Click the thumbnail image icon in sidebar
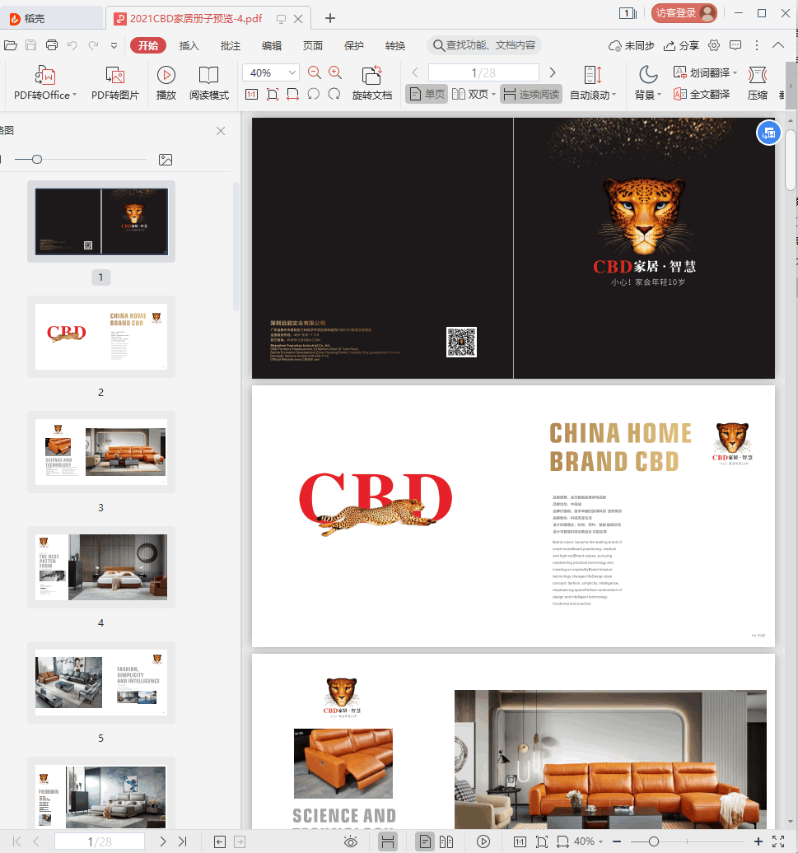Screen dimensions: 798x853 coord(166,160)
